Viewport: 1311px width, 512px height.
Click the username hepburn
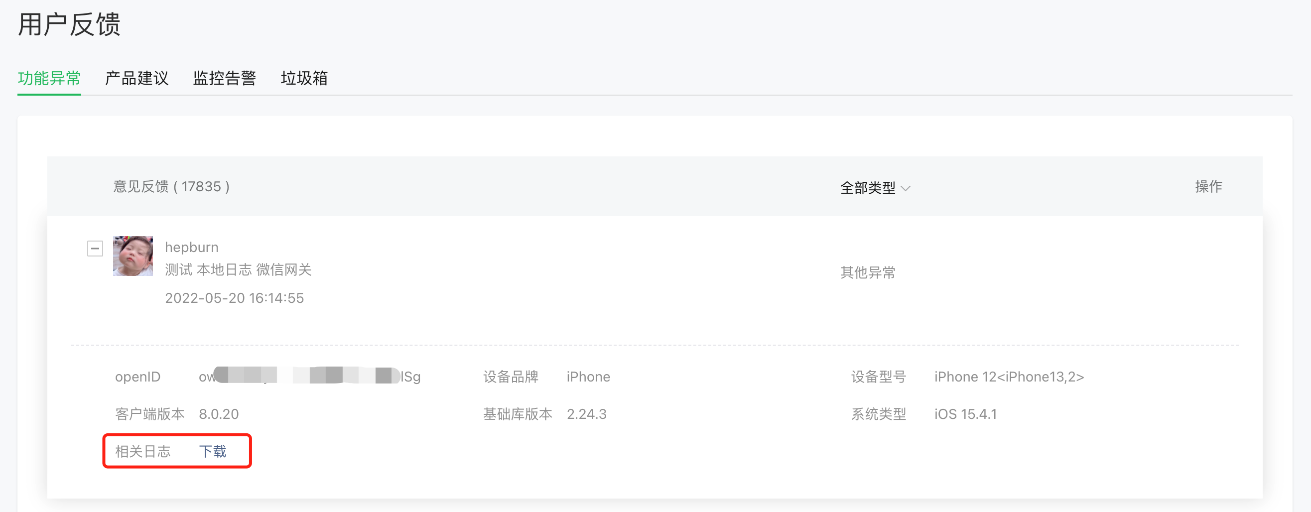192,248
